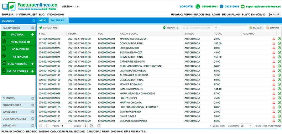The image size is (282, 134).
Task: Open the Mostrar records-per-page dropdown
Action: pos(246,126)
